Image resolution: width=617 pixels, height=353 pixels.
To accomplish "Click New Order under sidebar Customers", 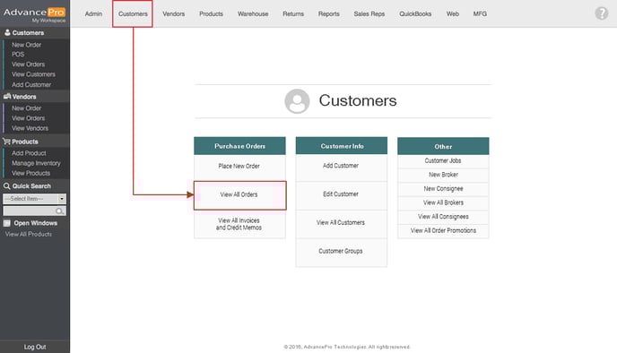I will 26,45.
